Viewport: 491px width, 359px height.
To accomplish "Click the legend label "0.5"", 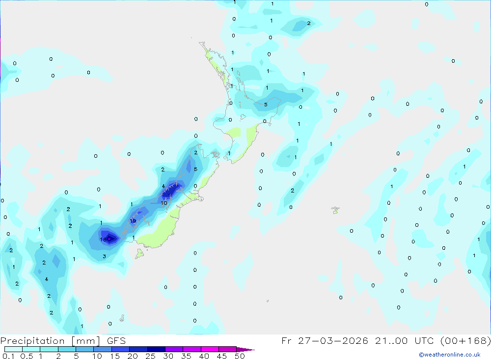I will point(27,356).
